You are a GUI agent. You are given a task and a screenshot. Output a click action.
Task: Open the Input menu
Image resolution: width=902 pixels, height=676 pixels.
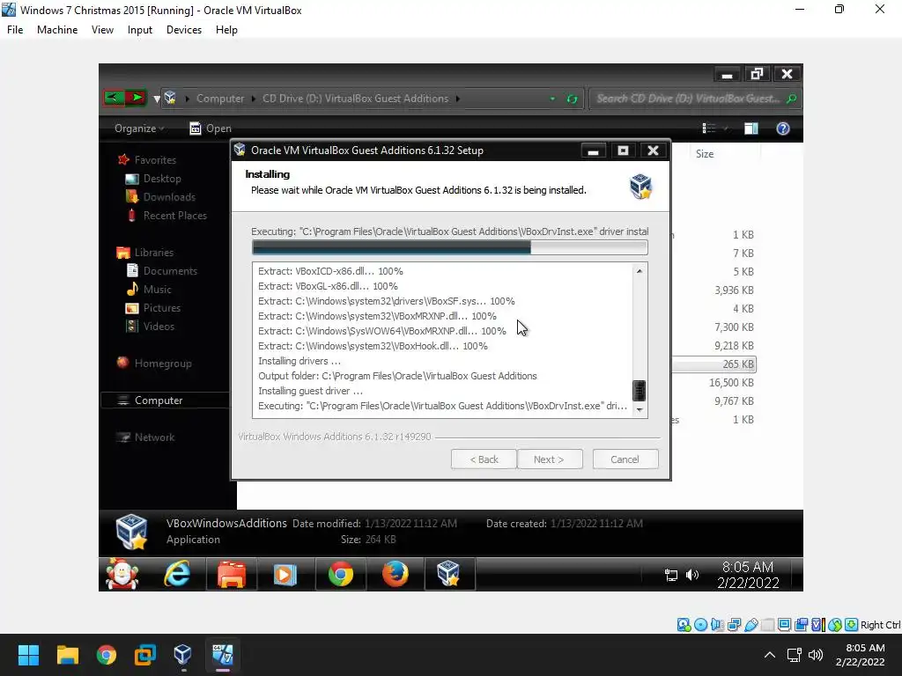pyautogui.click(x=140, y=30)
